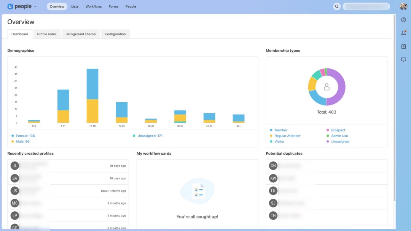Open the Lists nav item
The height and width of the screenshot is (231, 411).
(x=75, y=6)
